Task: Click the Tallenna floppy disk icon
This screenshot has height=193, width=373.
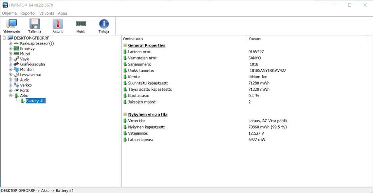Action: pyautogui.click(x=35, y=24)
